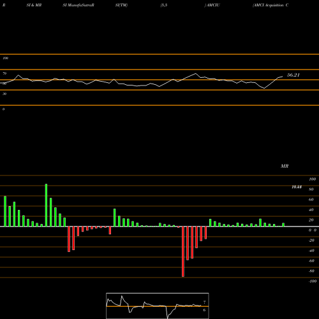Click the RSI axis label 0

(x=3, y=109)
